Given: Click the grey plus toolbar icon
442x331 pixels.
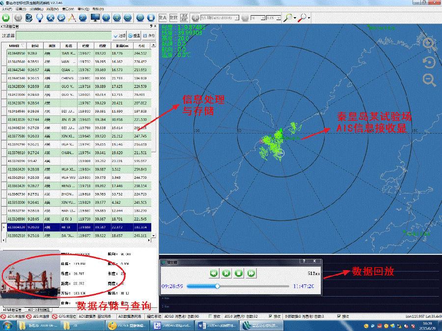Looking at the screenshot, I should point(195,18).
